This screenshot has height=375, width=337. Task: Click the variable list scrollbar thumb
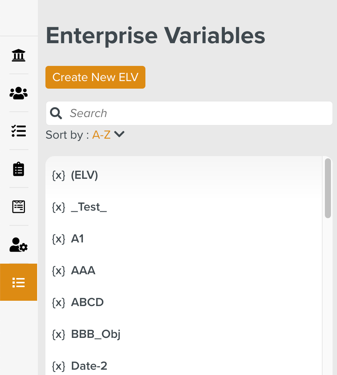[x=328, y=188]
